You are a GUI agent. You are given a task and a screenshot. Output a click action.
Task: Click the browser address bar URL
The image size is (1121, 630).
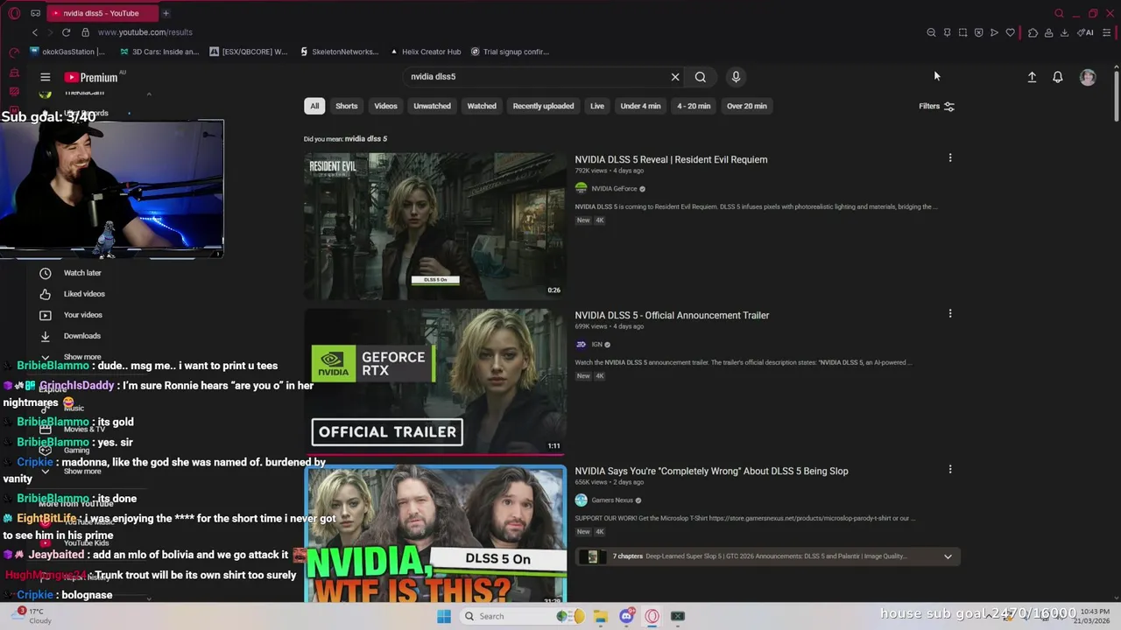[x=145, y=32]
